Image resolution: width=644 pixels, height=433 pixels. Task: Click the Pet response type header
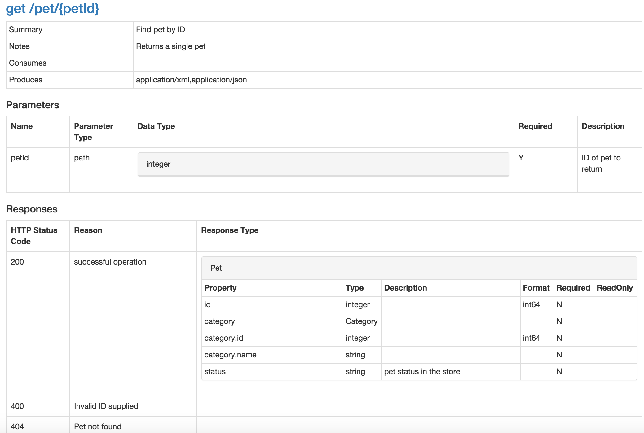coord(419,268)
